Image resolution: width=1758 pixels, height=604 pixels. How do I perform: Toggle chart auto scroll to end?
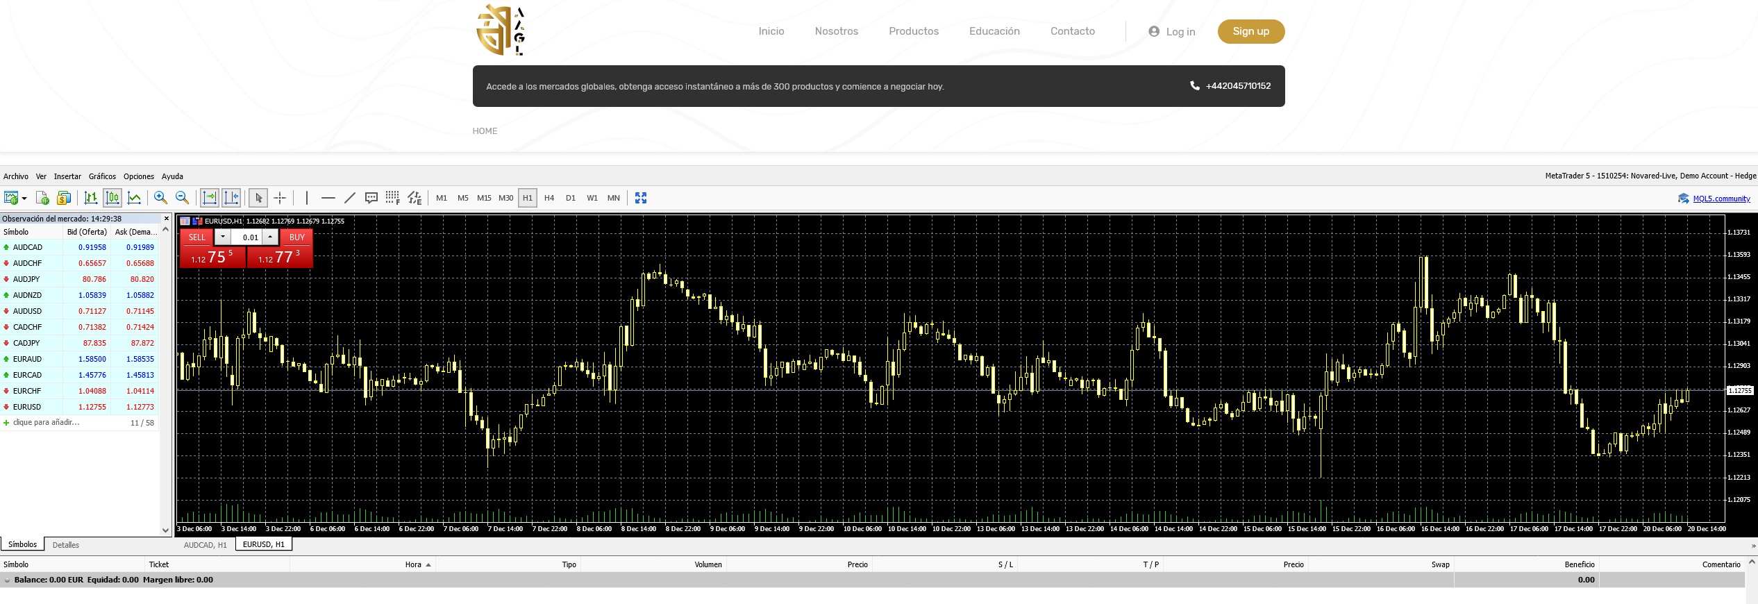pyautogui.click(x=210, y=198)
